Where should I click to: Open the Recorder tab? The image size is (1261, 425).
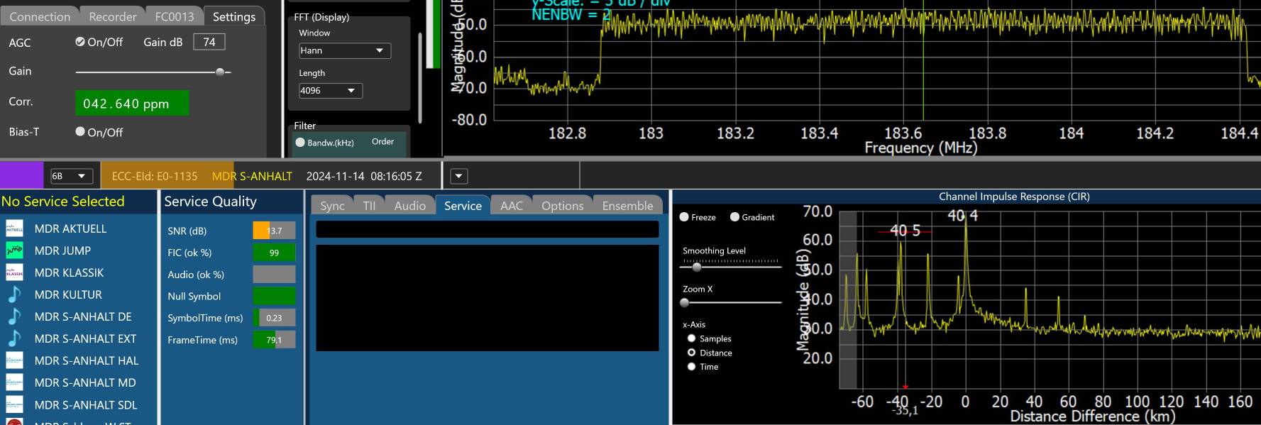point(112,16)
